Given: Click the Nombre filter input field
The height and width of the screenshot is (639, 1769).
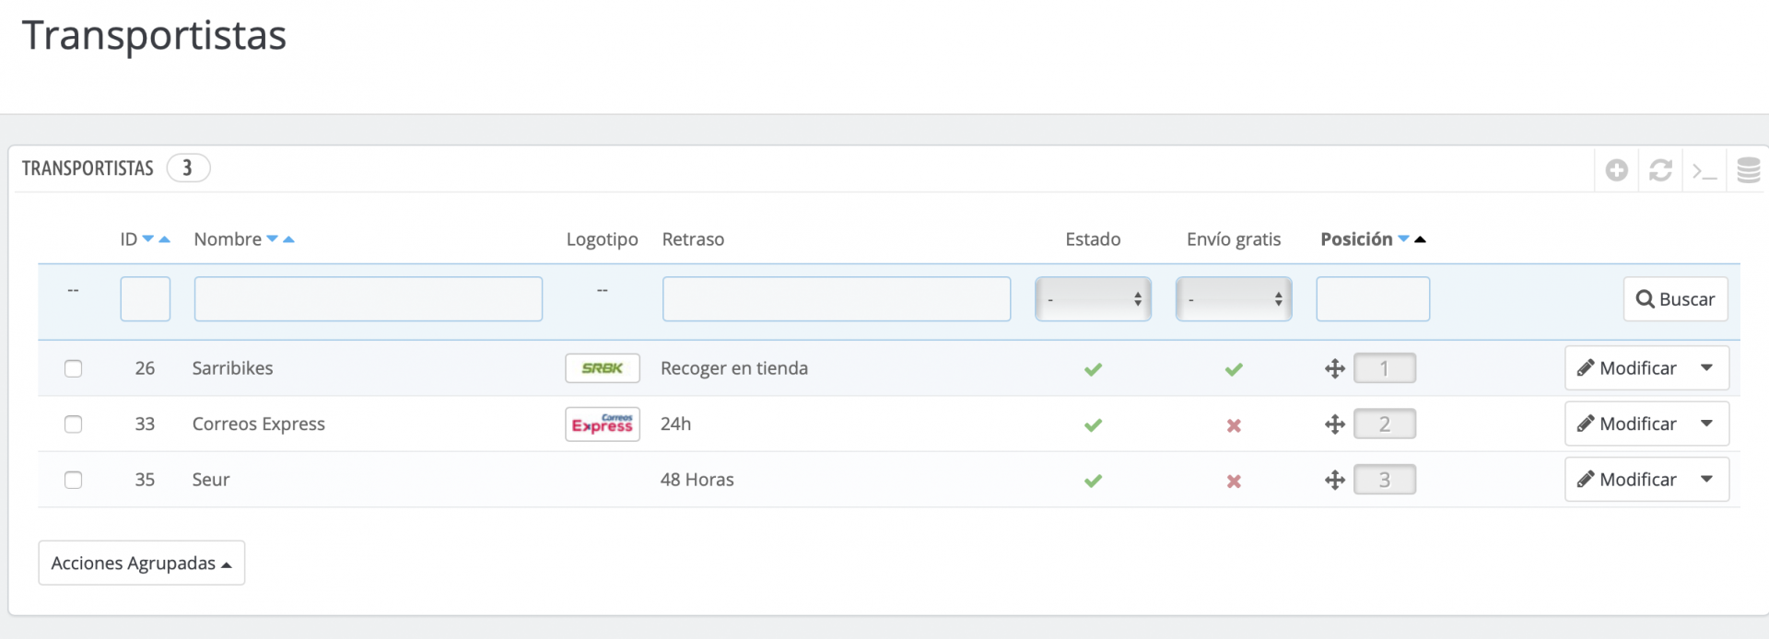Looking at the screenshot, I should (x=368, y=299).
